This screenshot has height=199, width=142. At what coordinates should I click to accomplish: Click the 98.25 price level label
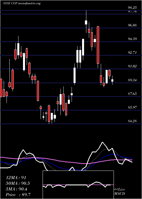(x=132, y=8)
